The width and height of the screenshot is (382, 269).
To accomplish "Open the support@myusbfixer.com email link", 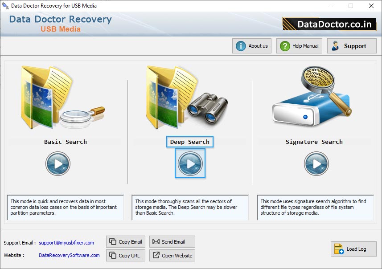I will (65, 243).
